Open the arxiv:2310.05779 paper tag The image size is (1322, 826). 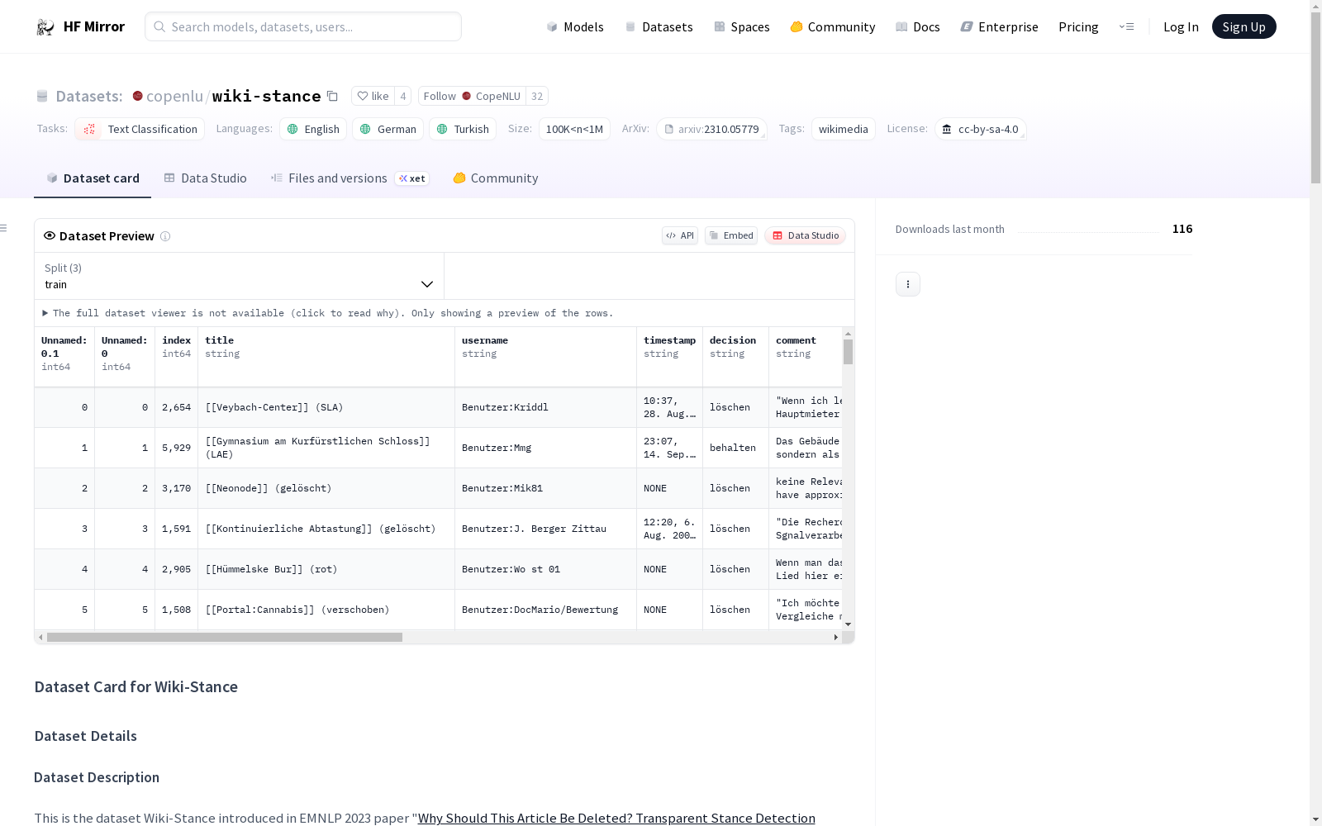[x=711, y=129]
